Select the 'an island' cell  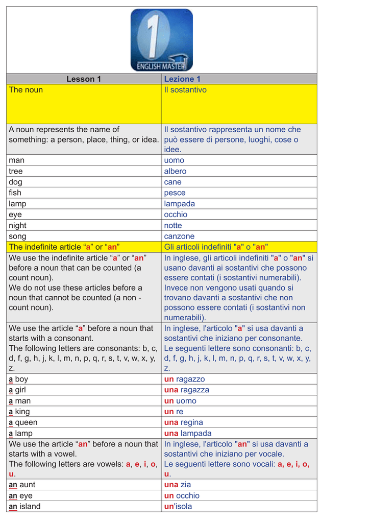click(84, 506)
